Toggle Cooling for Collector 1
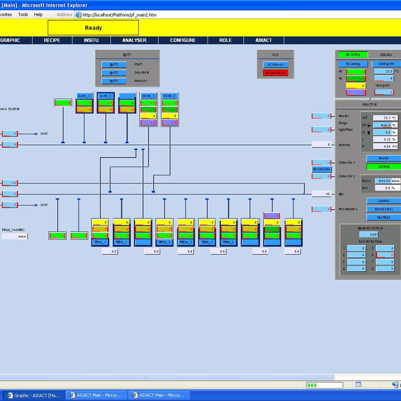 (384, 166)
